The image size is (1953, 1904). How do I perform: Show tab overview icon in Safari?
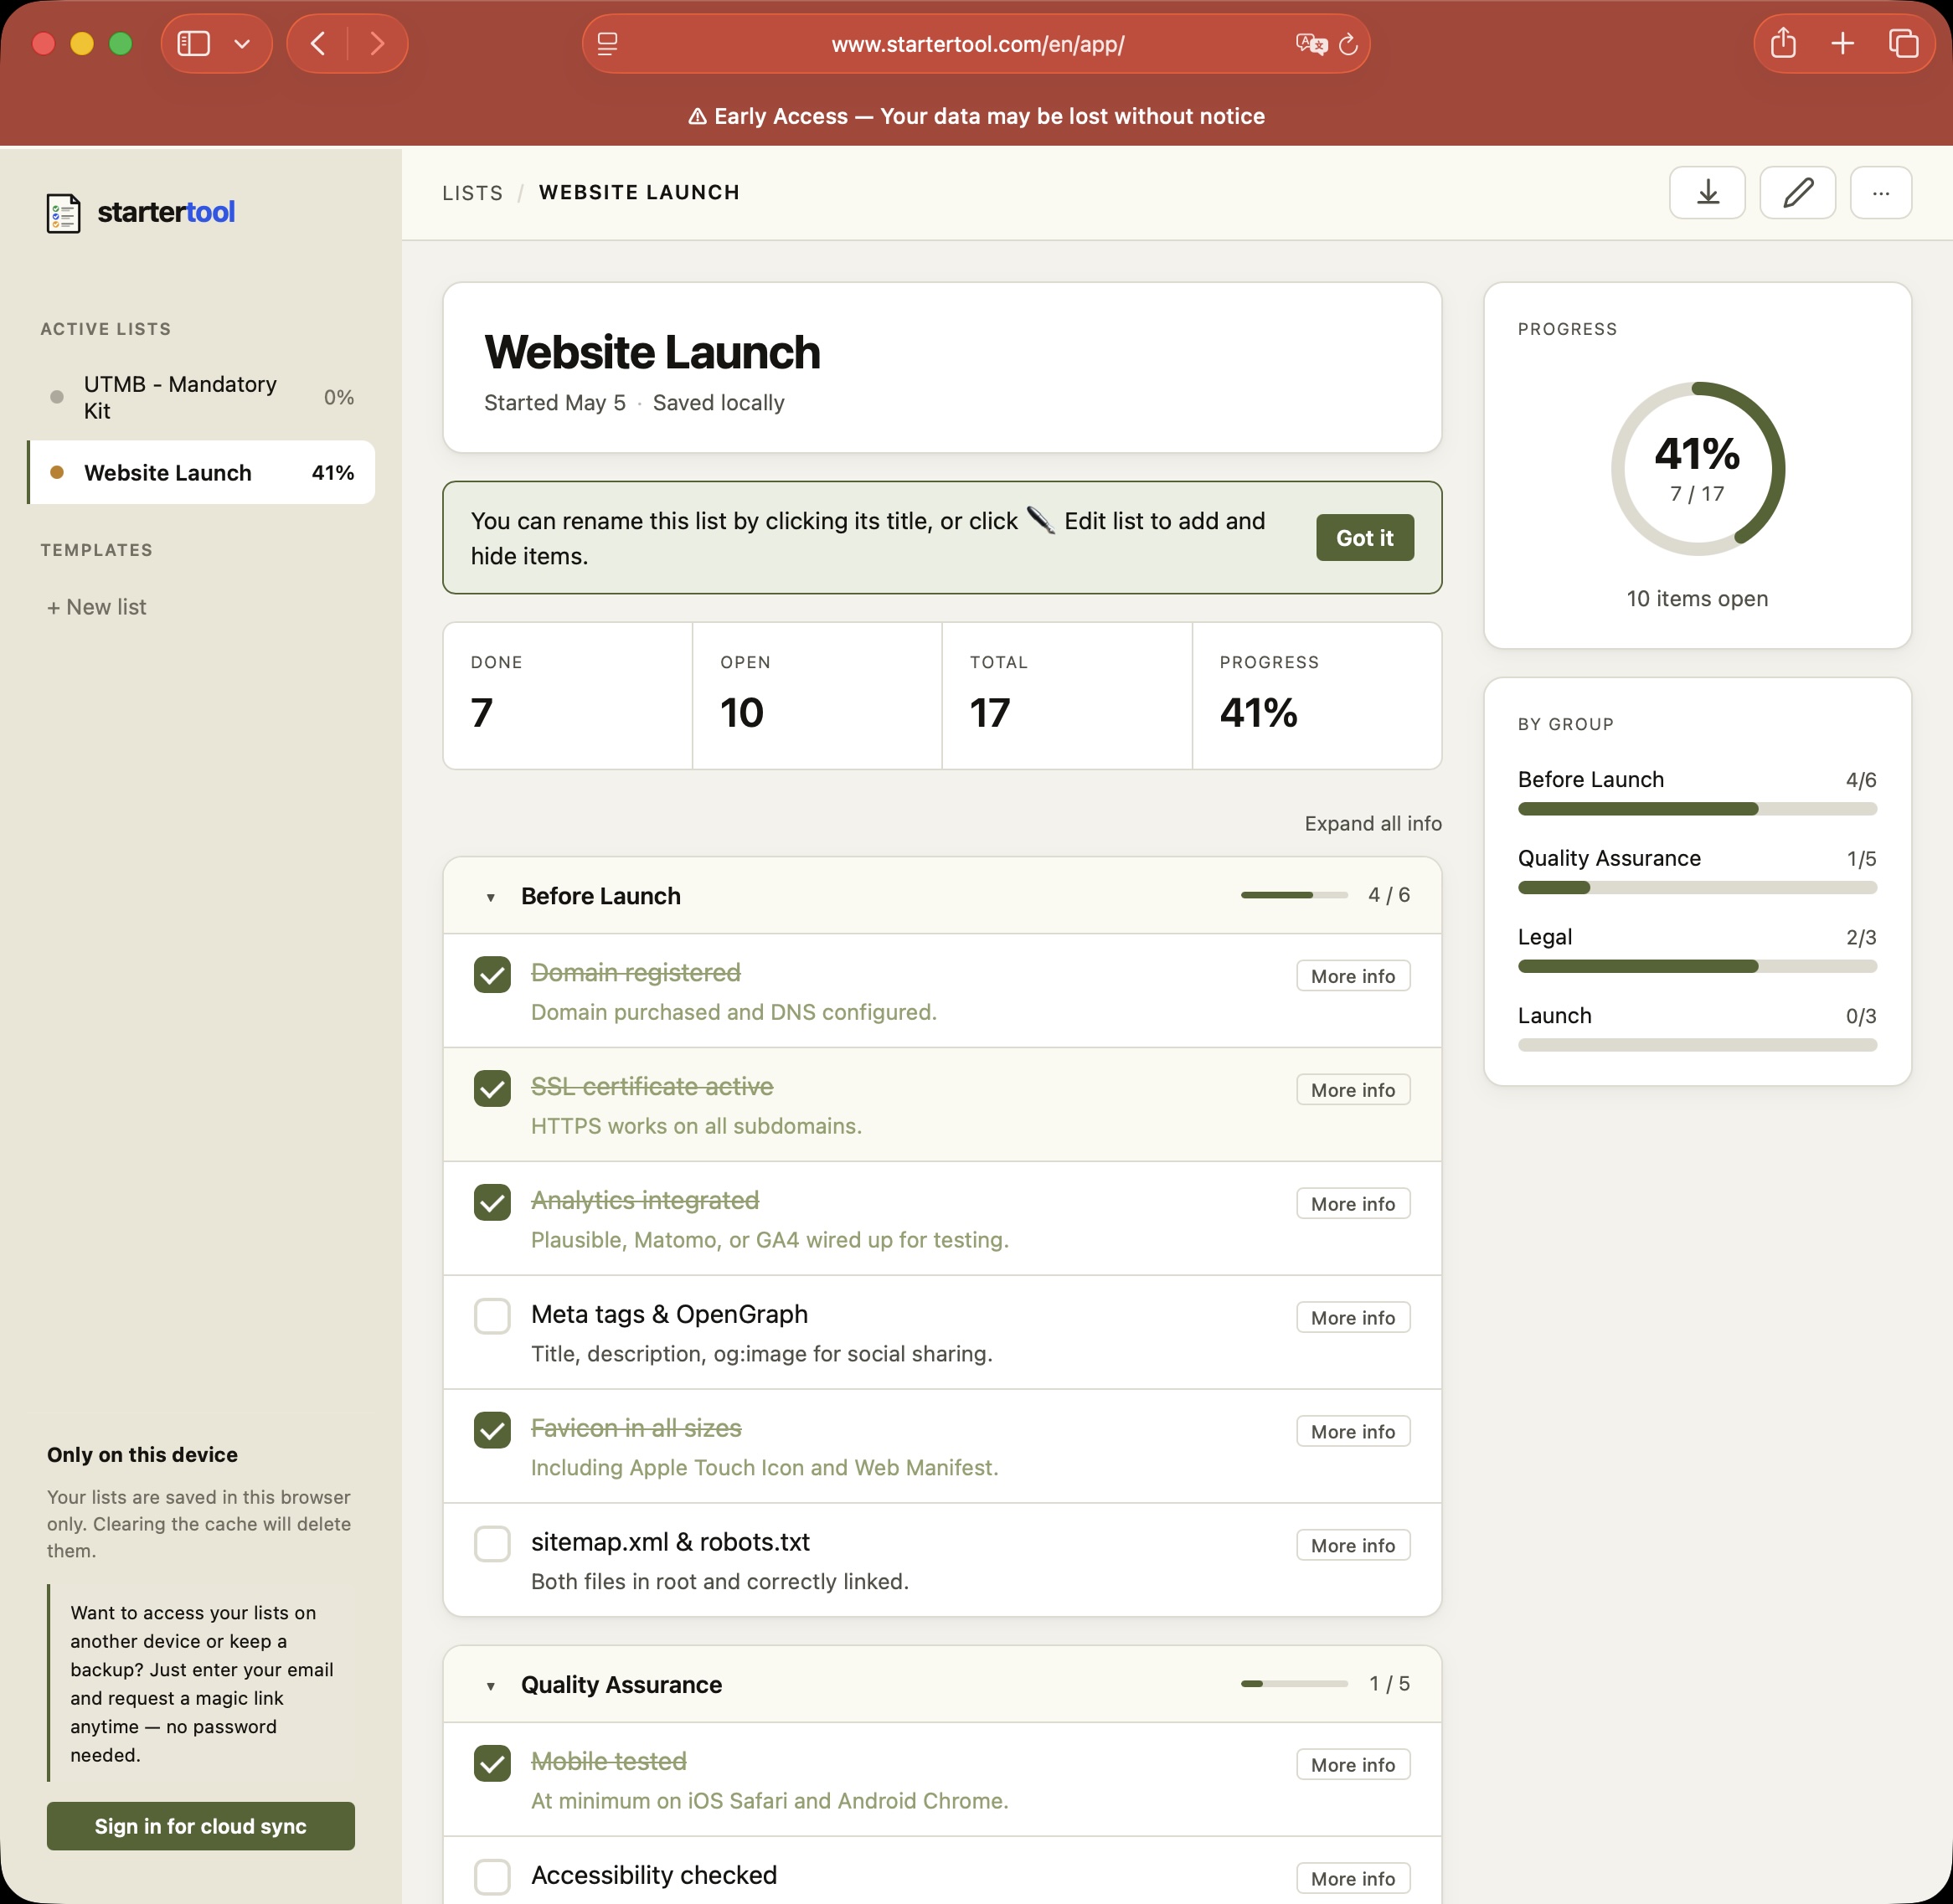1903,43
